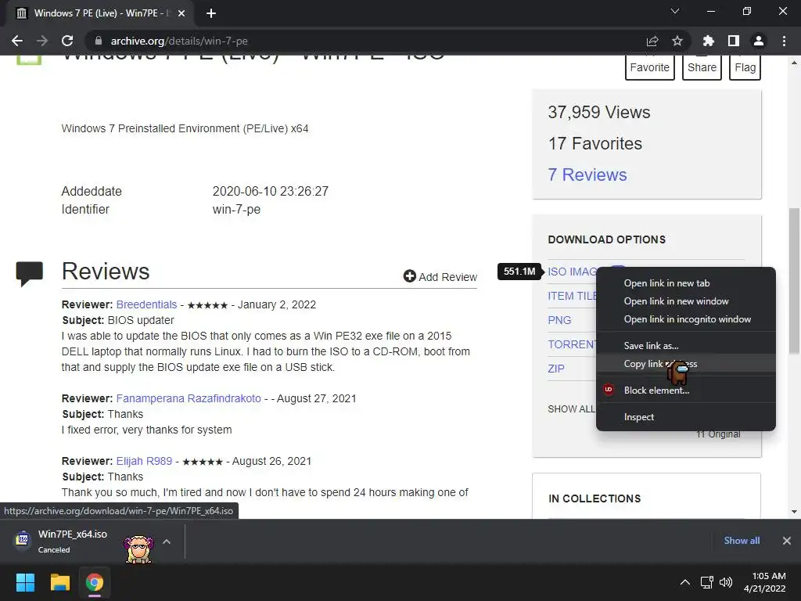Click the IN COLLECTIONS heading
Screen dimensions: 801x601
tap(594, 498)
